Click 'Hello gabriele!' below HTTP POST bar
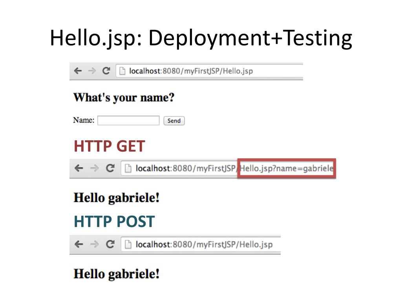402x301 pixels. pos(116,274)
